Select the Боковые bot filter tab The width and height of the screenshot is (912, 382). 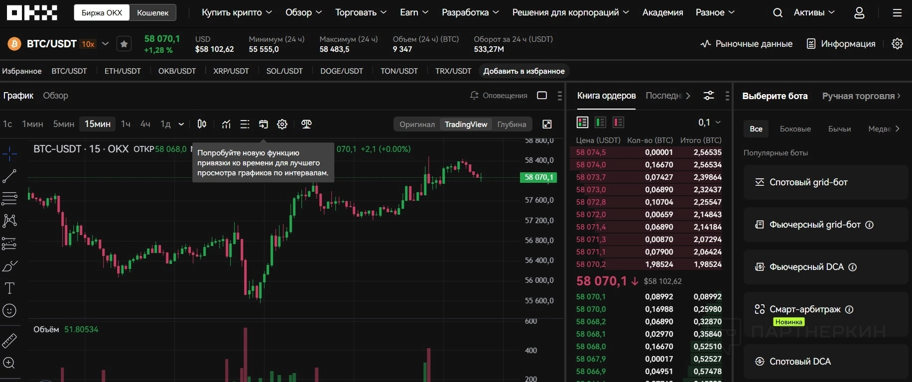[x=795, y=128]
